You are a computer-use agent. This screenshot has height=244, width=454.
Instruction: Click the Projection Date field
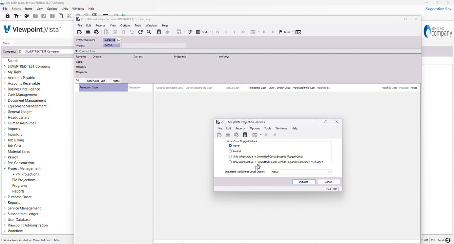(110, 40)
